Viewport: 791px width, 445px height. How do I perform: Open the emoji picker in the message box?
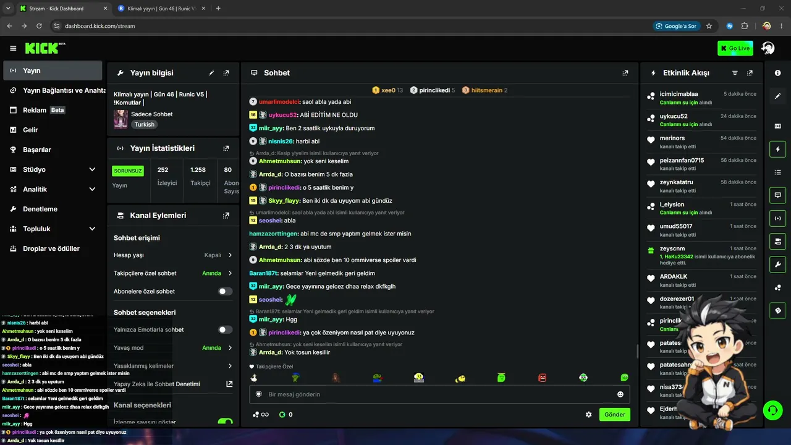click(x=620, y=394)
